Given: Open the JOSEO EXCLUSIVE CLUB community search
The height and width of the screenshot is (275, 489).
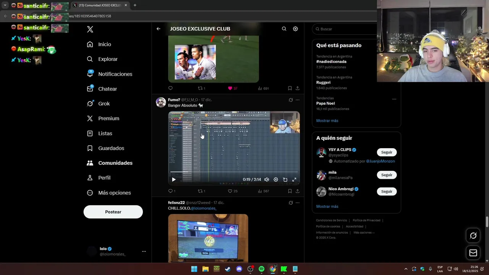Looking at the screenshot, I should [x=284, y=29].
